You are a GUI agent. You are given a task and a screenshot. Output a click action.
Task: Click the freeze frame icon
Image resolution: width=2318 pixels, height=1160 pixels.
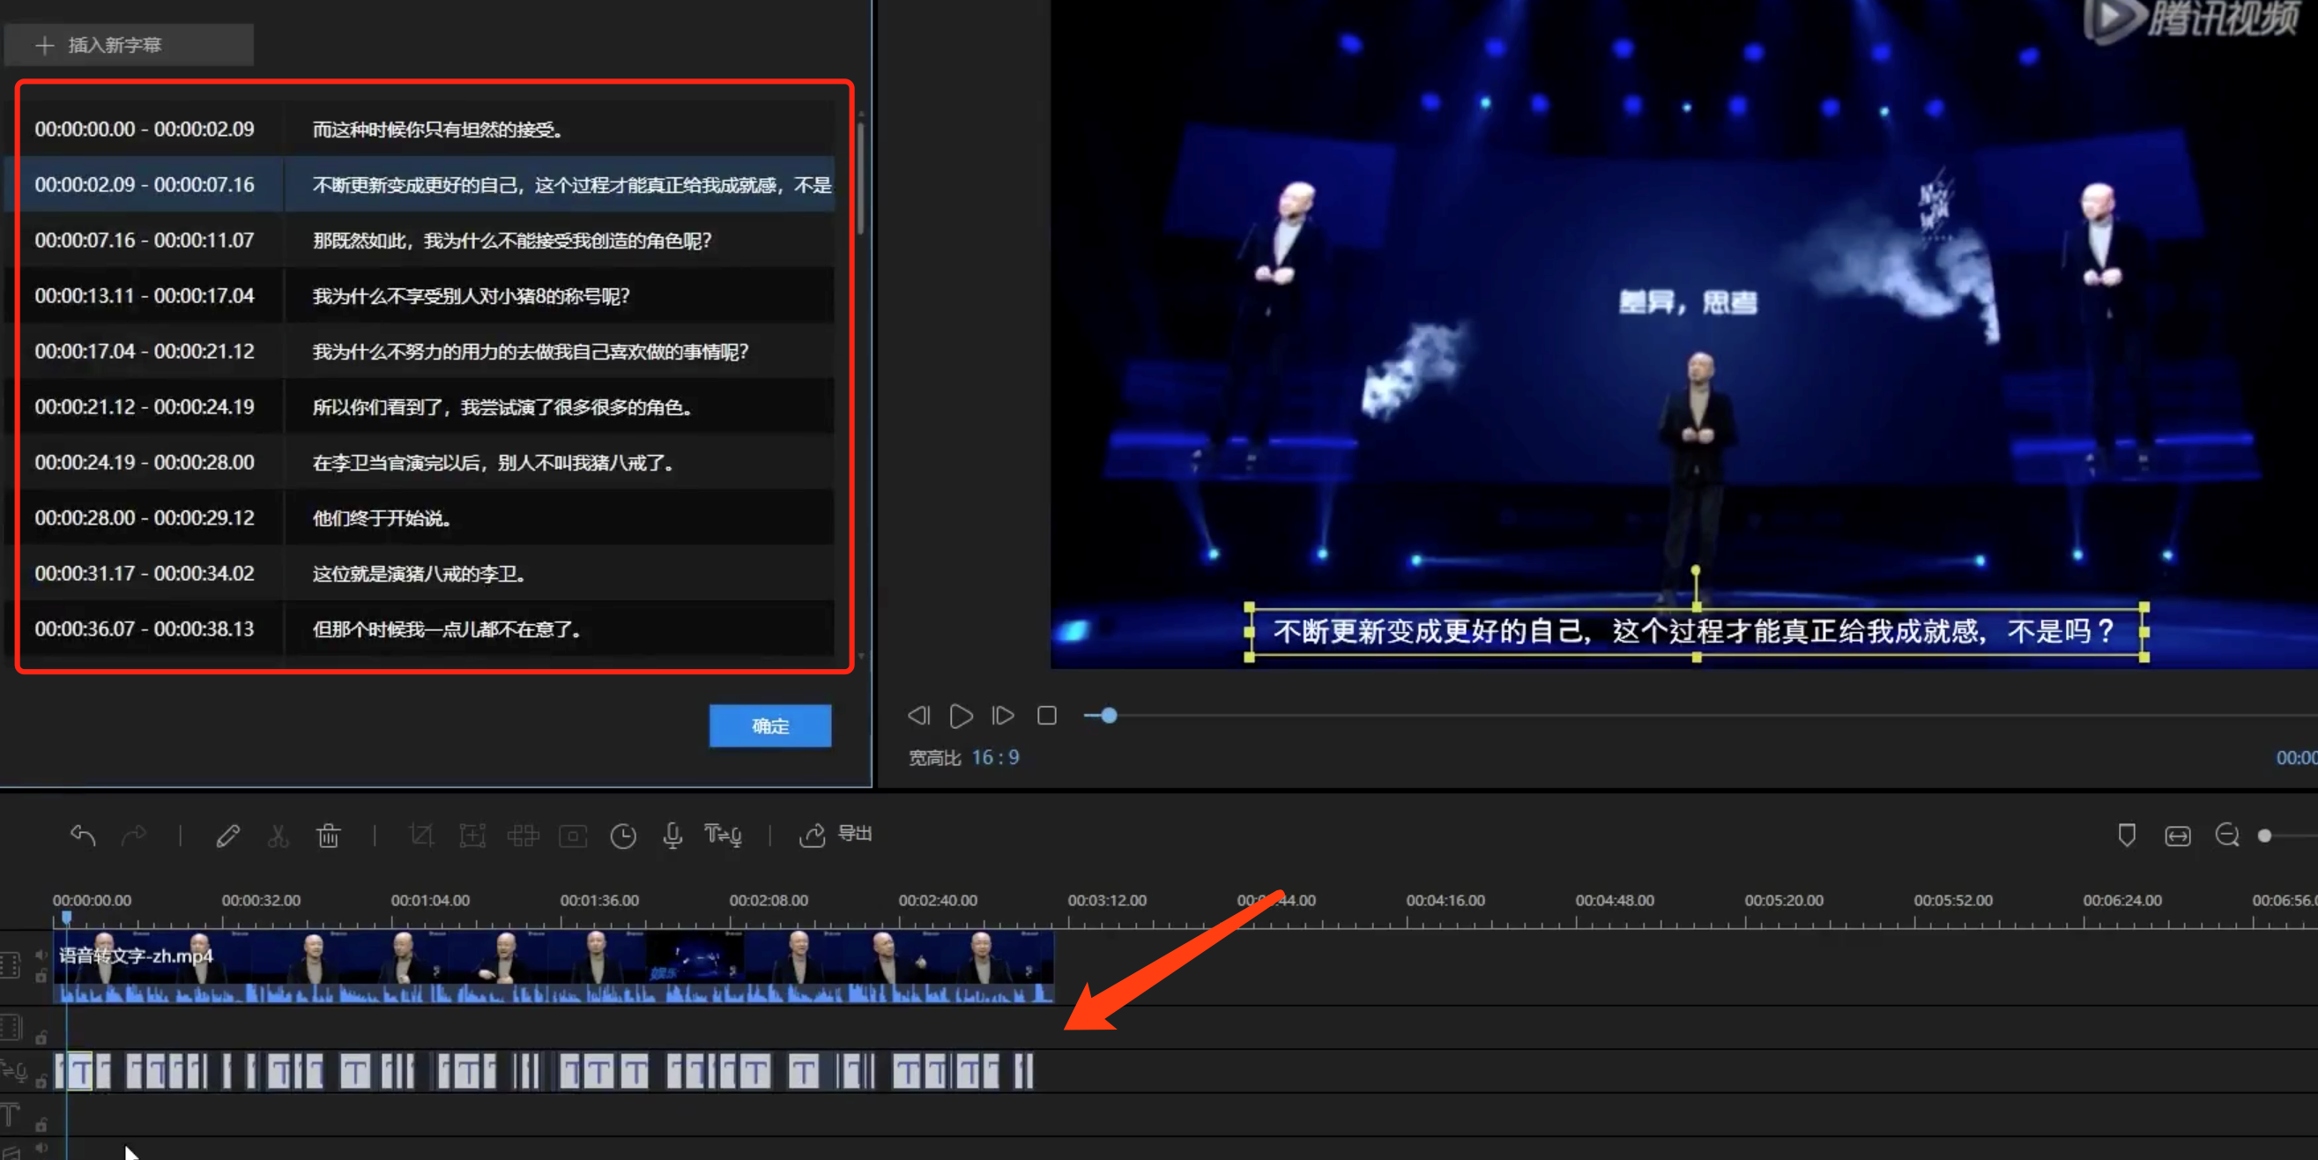pos(573,835)
